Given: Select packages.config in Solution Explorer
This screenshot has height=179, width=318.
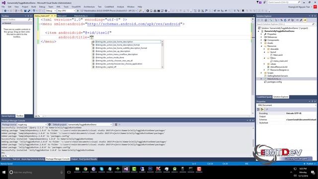Looking at the screenshot, I should (274, 82).
